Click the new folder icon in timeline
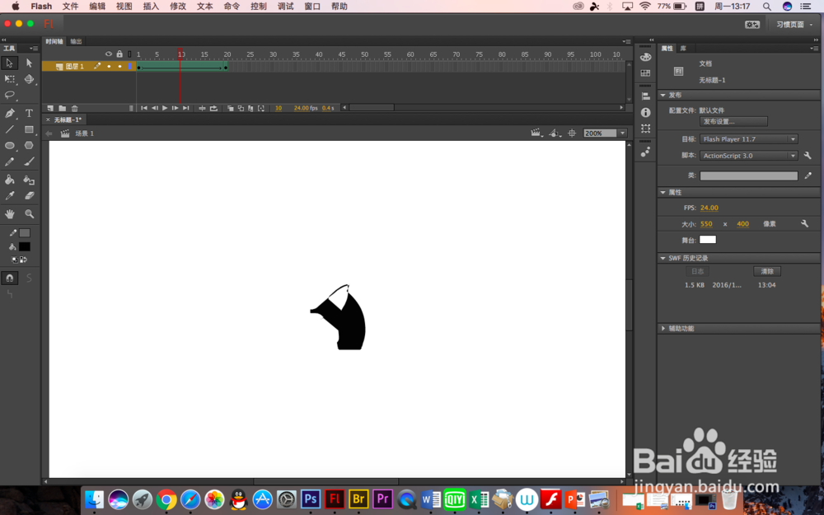824x515 pixels. (x=62, y=108)
